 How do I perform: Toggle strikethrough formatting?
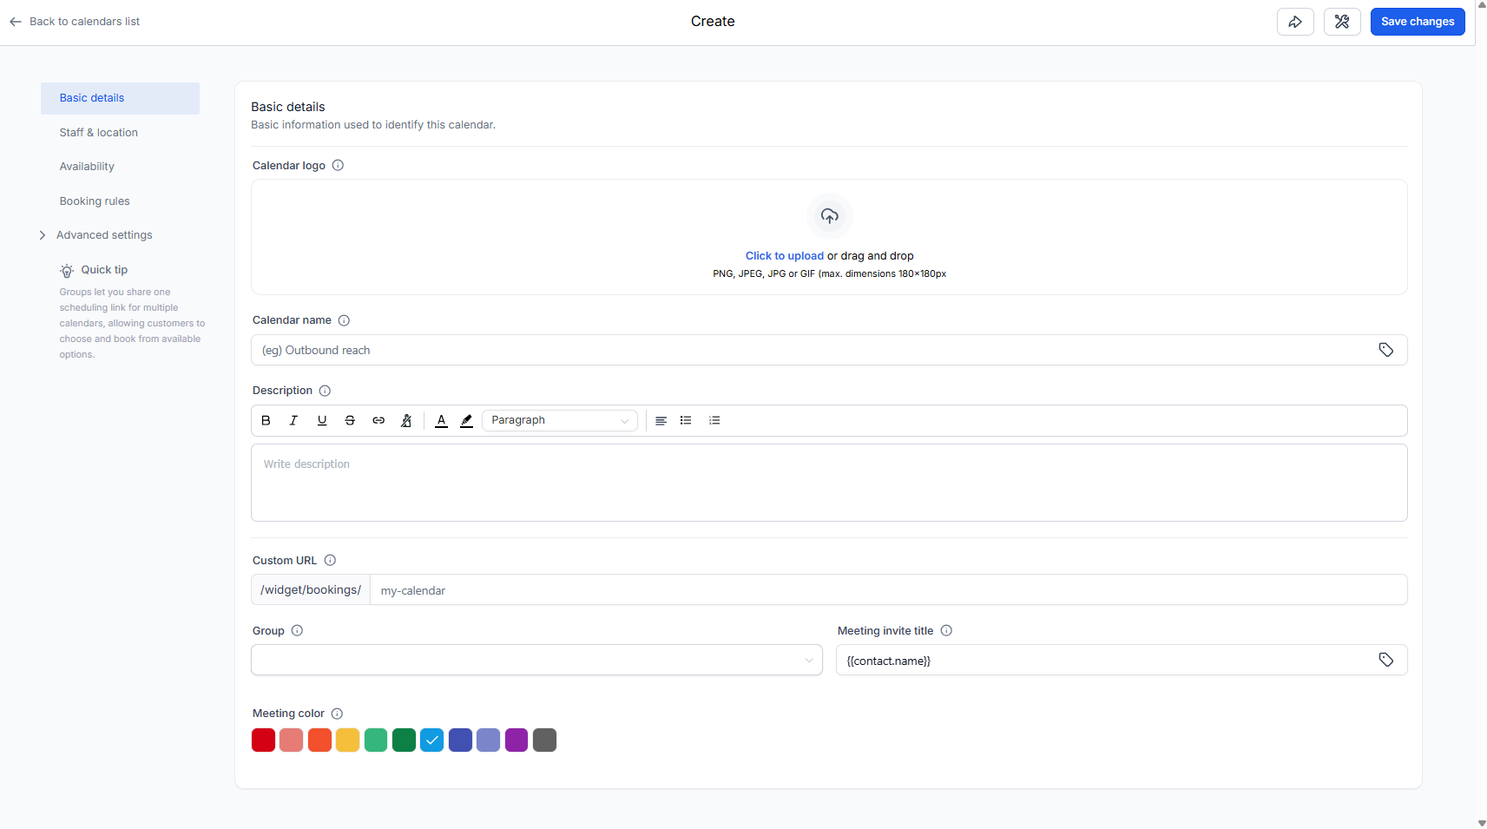tap(350, 420)
